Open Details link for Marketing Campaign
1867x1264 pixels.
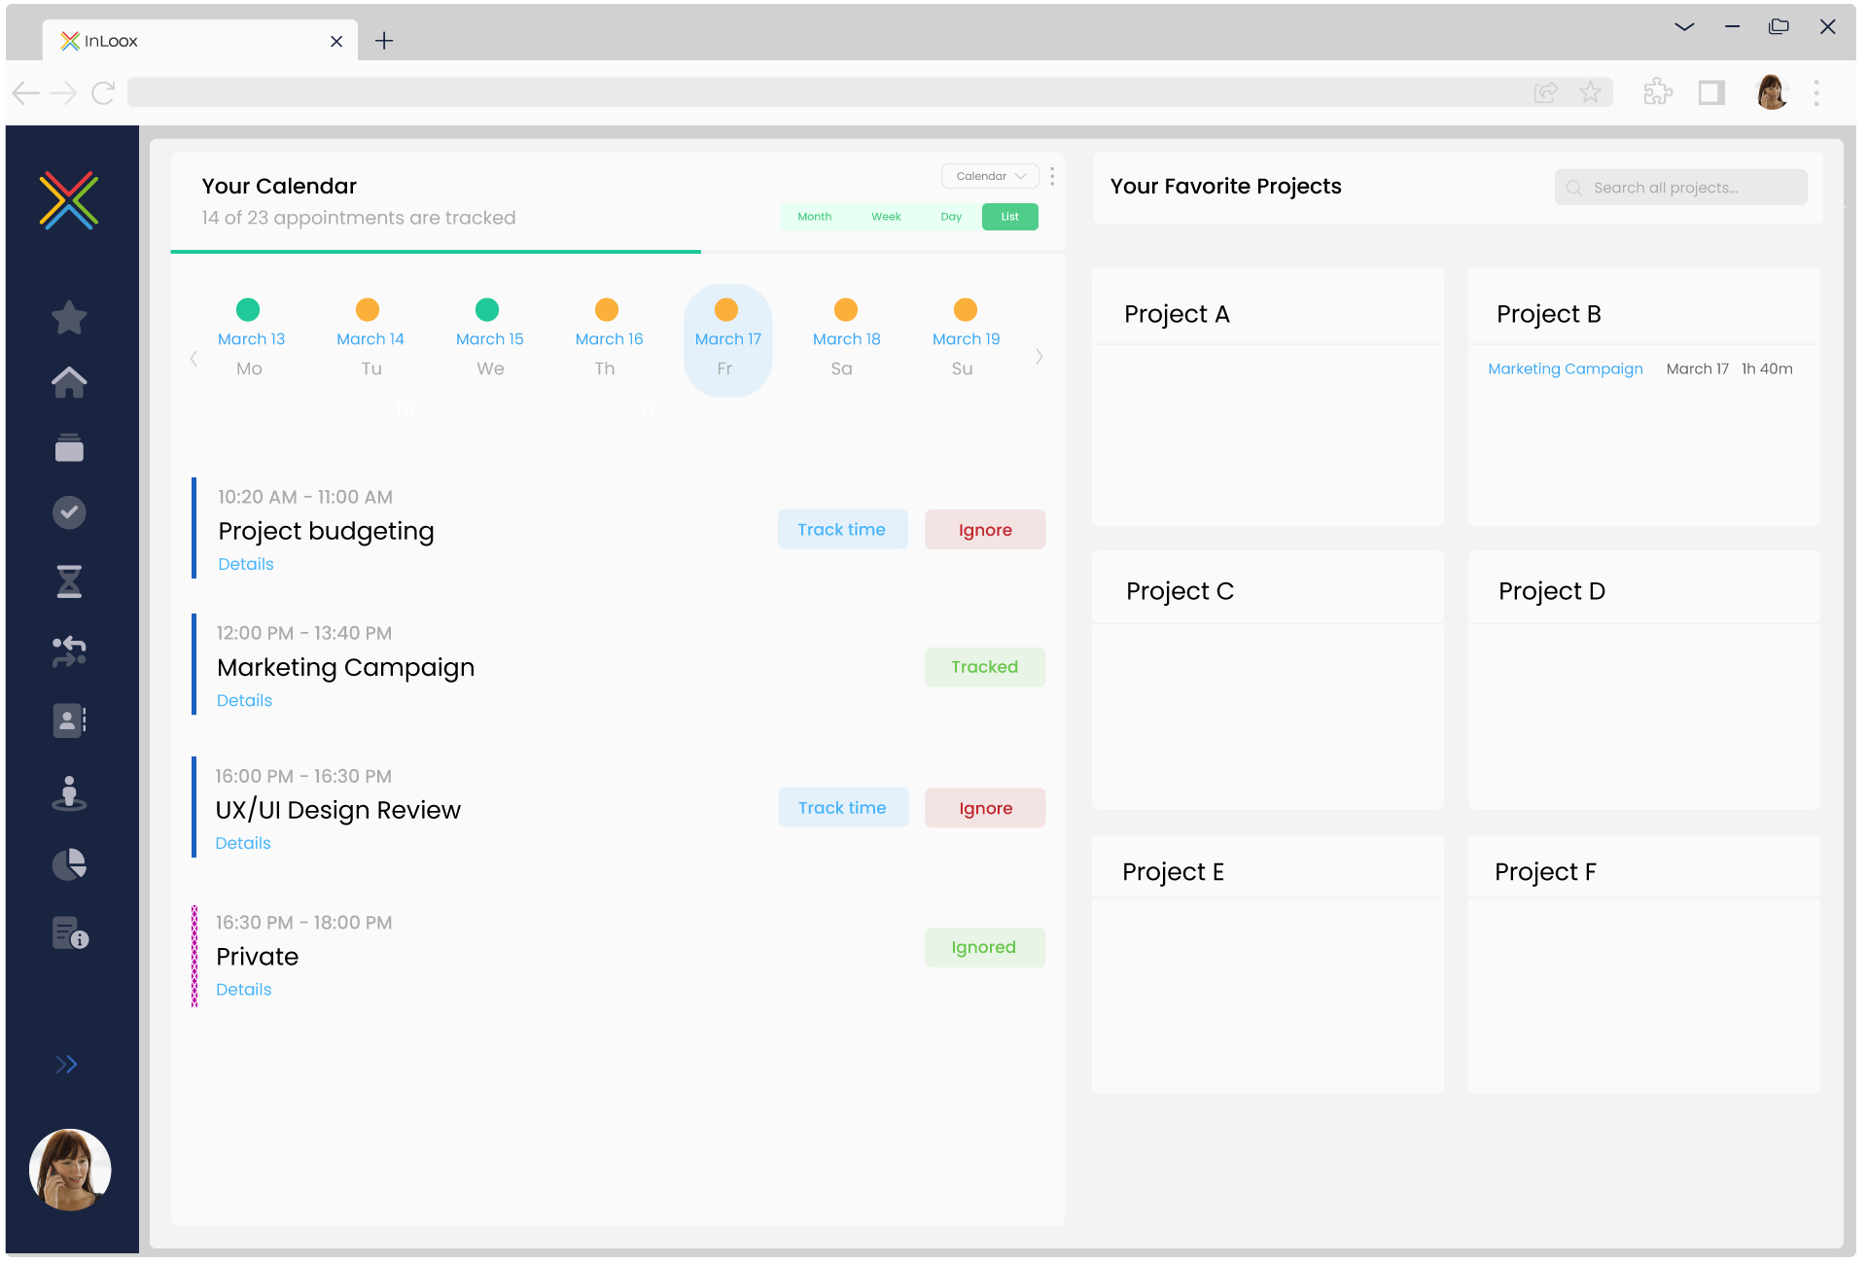244,700
